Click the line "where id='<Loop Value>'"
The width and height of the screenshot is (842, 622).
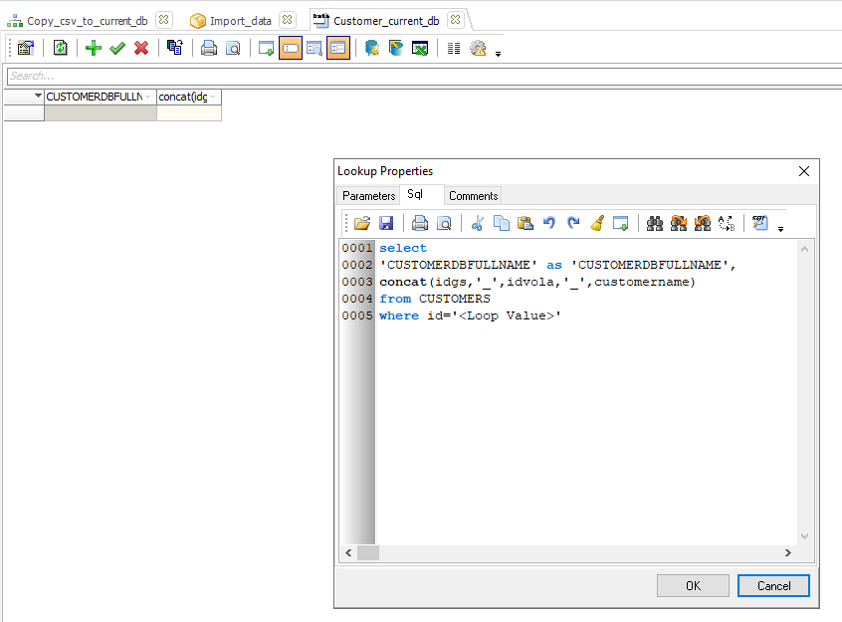(x=470, y=315)
